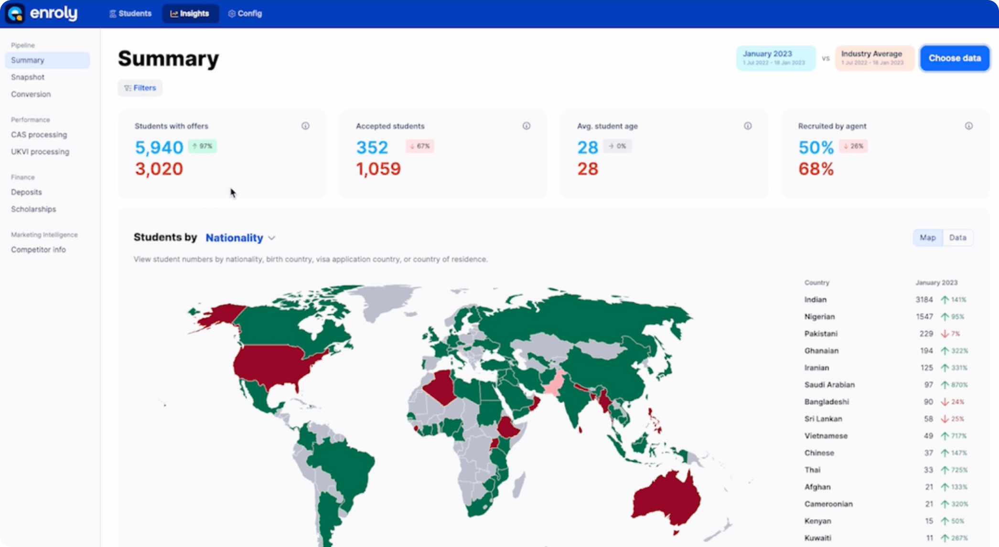
Task: Show info for Avg. student age
Action: (x=748, y=126)
